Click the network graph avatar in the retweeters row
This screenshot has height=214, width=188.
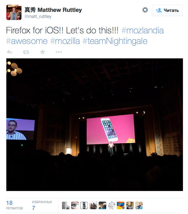pyautogui.click(x=111, y=205)
